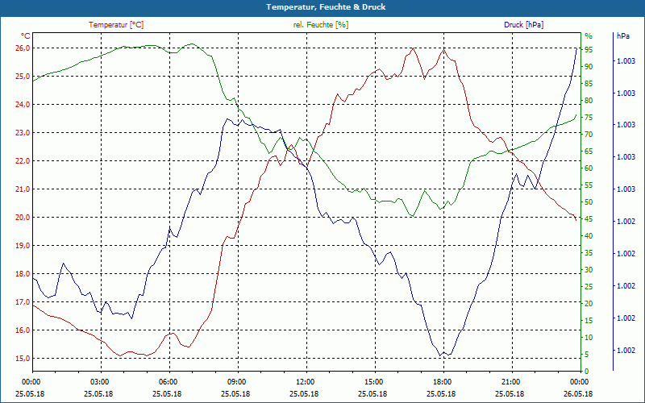Click temperature axis value '17,0'
The width and height of the screenshot is (645, 403).
(x=23, y=302)
